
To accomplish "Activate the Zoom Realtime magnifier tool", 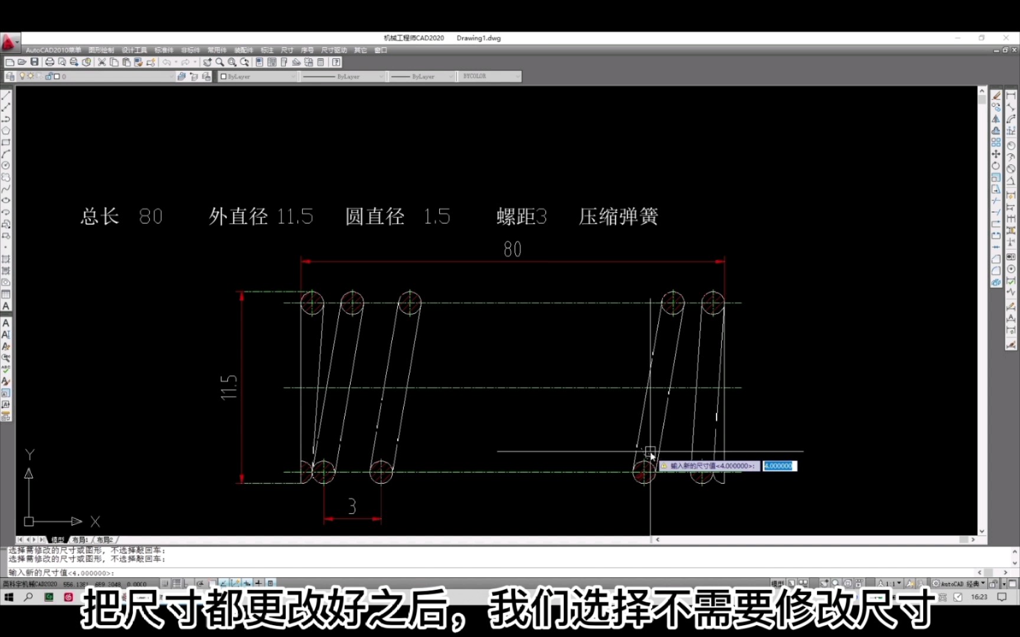I will 220,61.
